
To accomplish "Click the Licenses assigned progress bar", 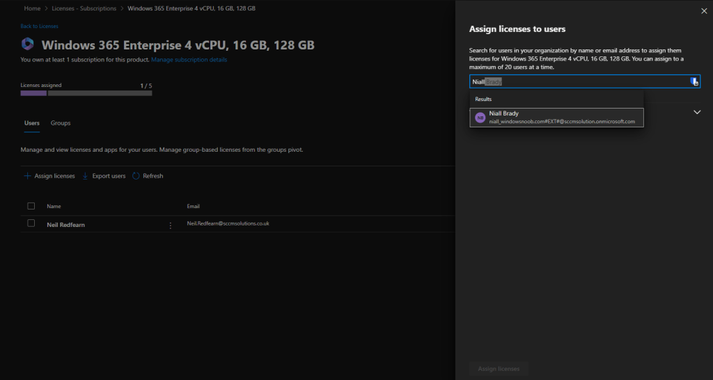I will click(x=86, y=93).
